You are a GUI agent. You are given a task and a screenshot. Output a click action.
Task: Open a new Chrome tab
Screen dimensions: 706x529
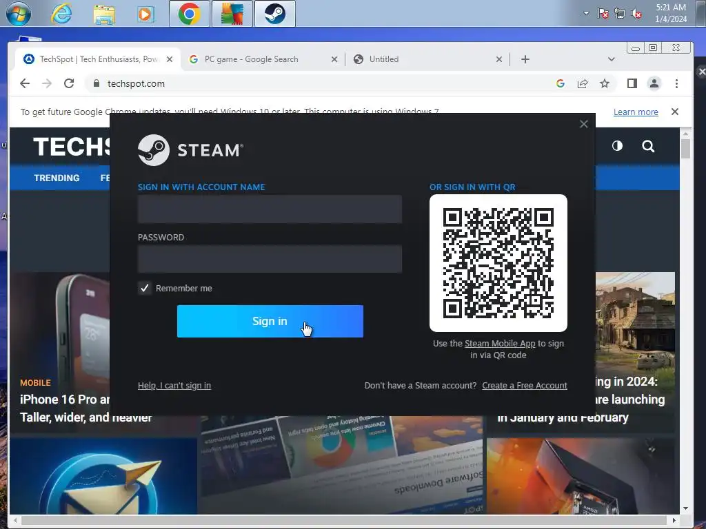[525, 59]
